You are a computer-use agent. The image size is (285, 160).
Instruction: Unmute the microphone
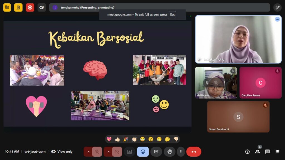97,152
